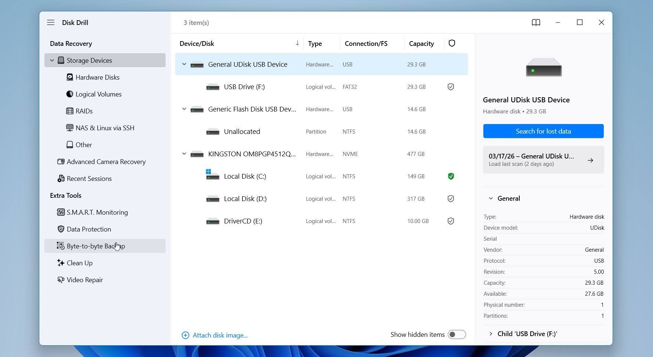Viewport: 653px width, 357px height.
Task: Open Video Repair in Extra Tools
Action: click(x=85, y=280)
